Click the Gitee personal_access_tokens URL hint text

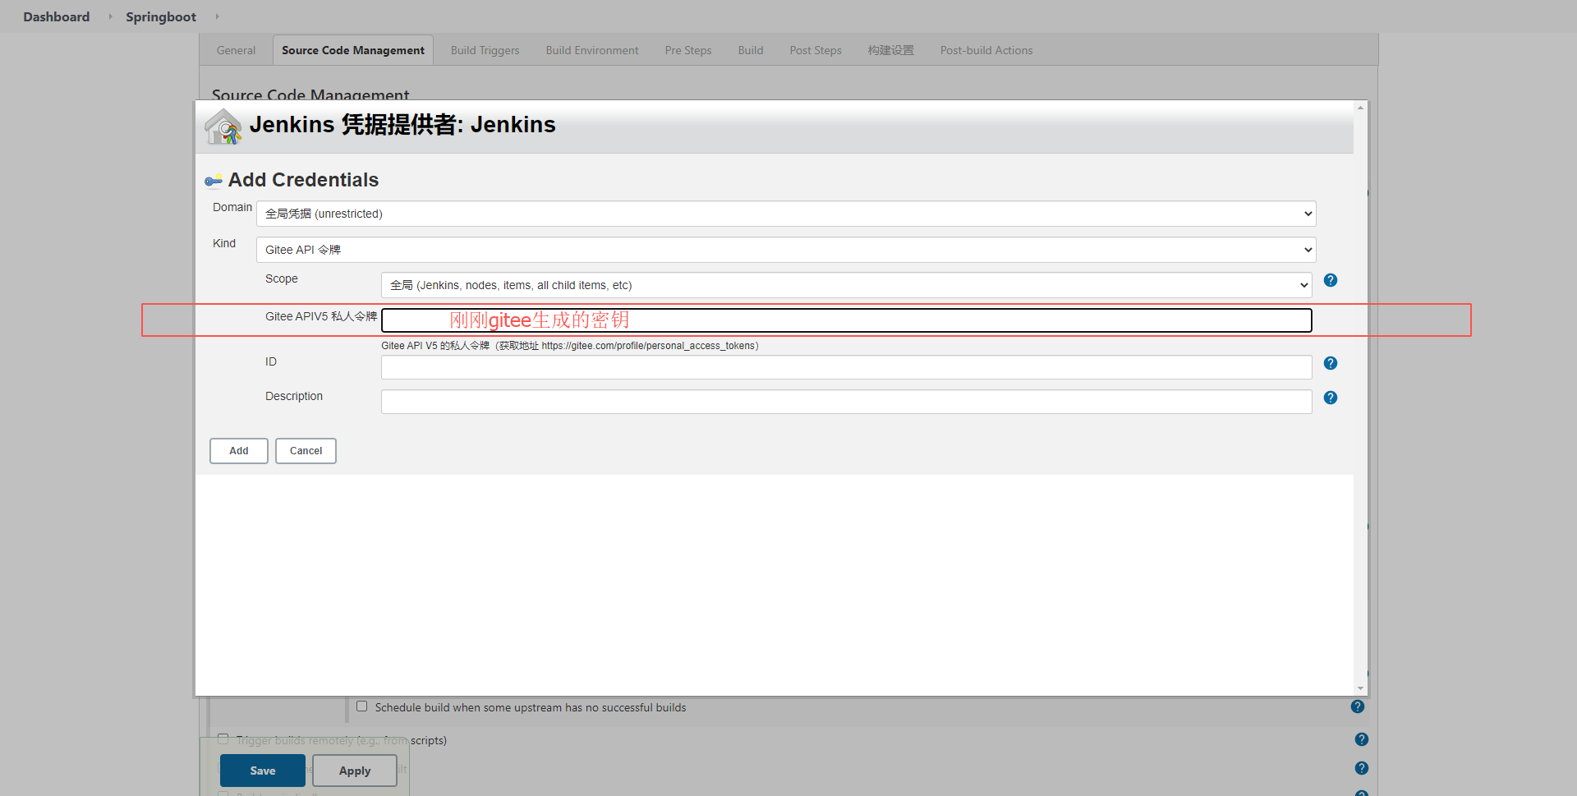[570, 346]
